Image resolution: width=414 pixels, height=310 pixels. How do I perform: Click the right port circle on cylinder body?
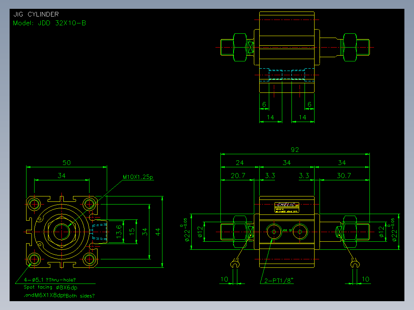coord(300,232)
